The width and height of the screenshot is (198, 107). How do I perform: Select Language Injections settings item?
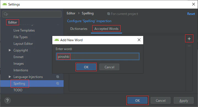(x=28, y=77)
